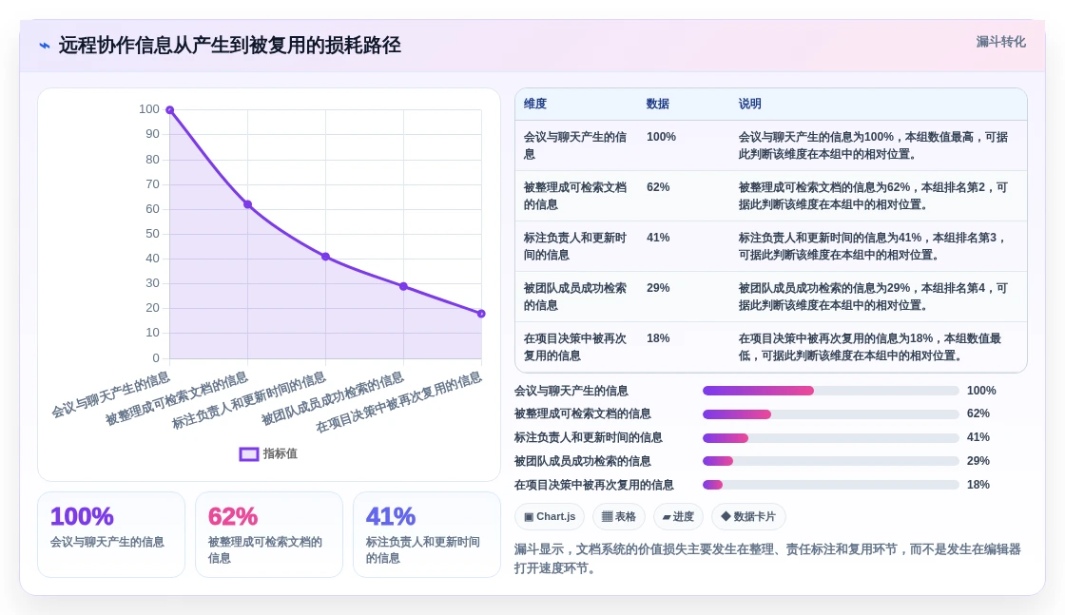Click the 维度 column header
1065x615 pixels.
point(535,104)
